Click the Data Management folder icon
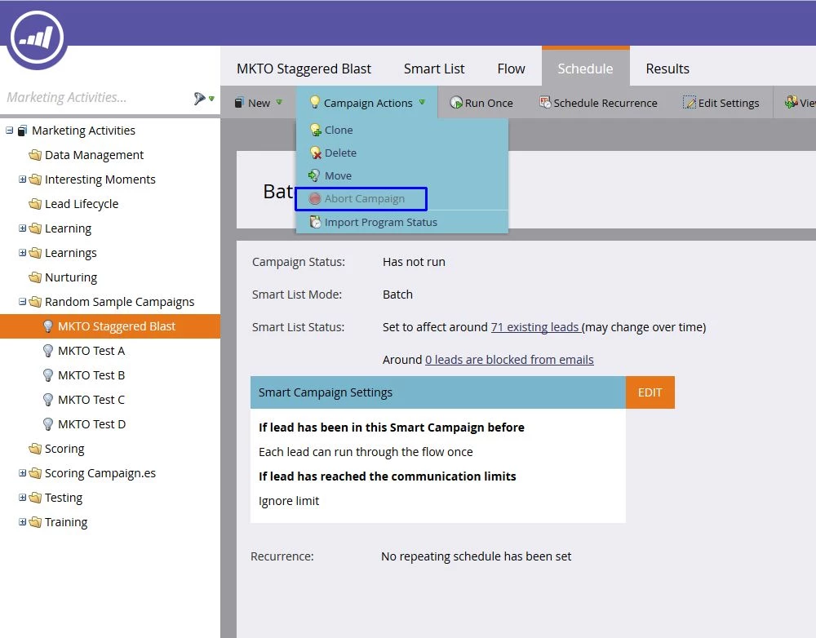 [x=35, y=155]
